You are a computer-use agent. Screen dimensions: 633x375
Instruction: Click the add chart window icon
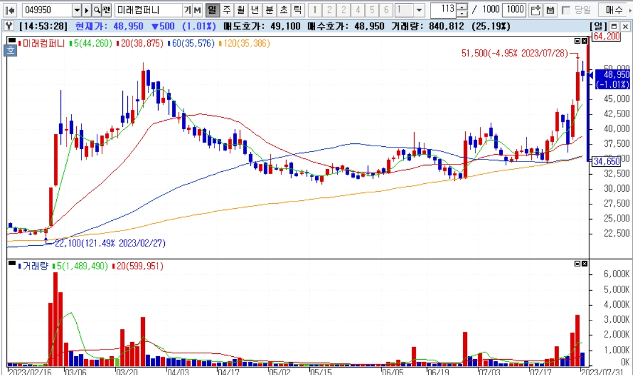535,10
